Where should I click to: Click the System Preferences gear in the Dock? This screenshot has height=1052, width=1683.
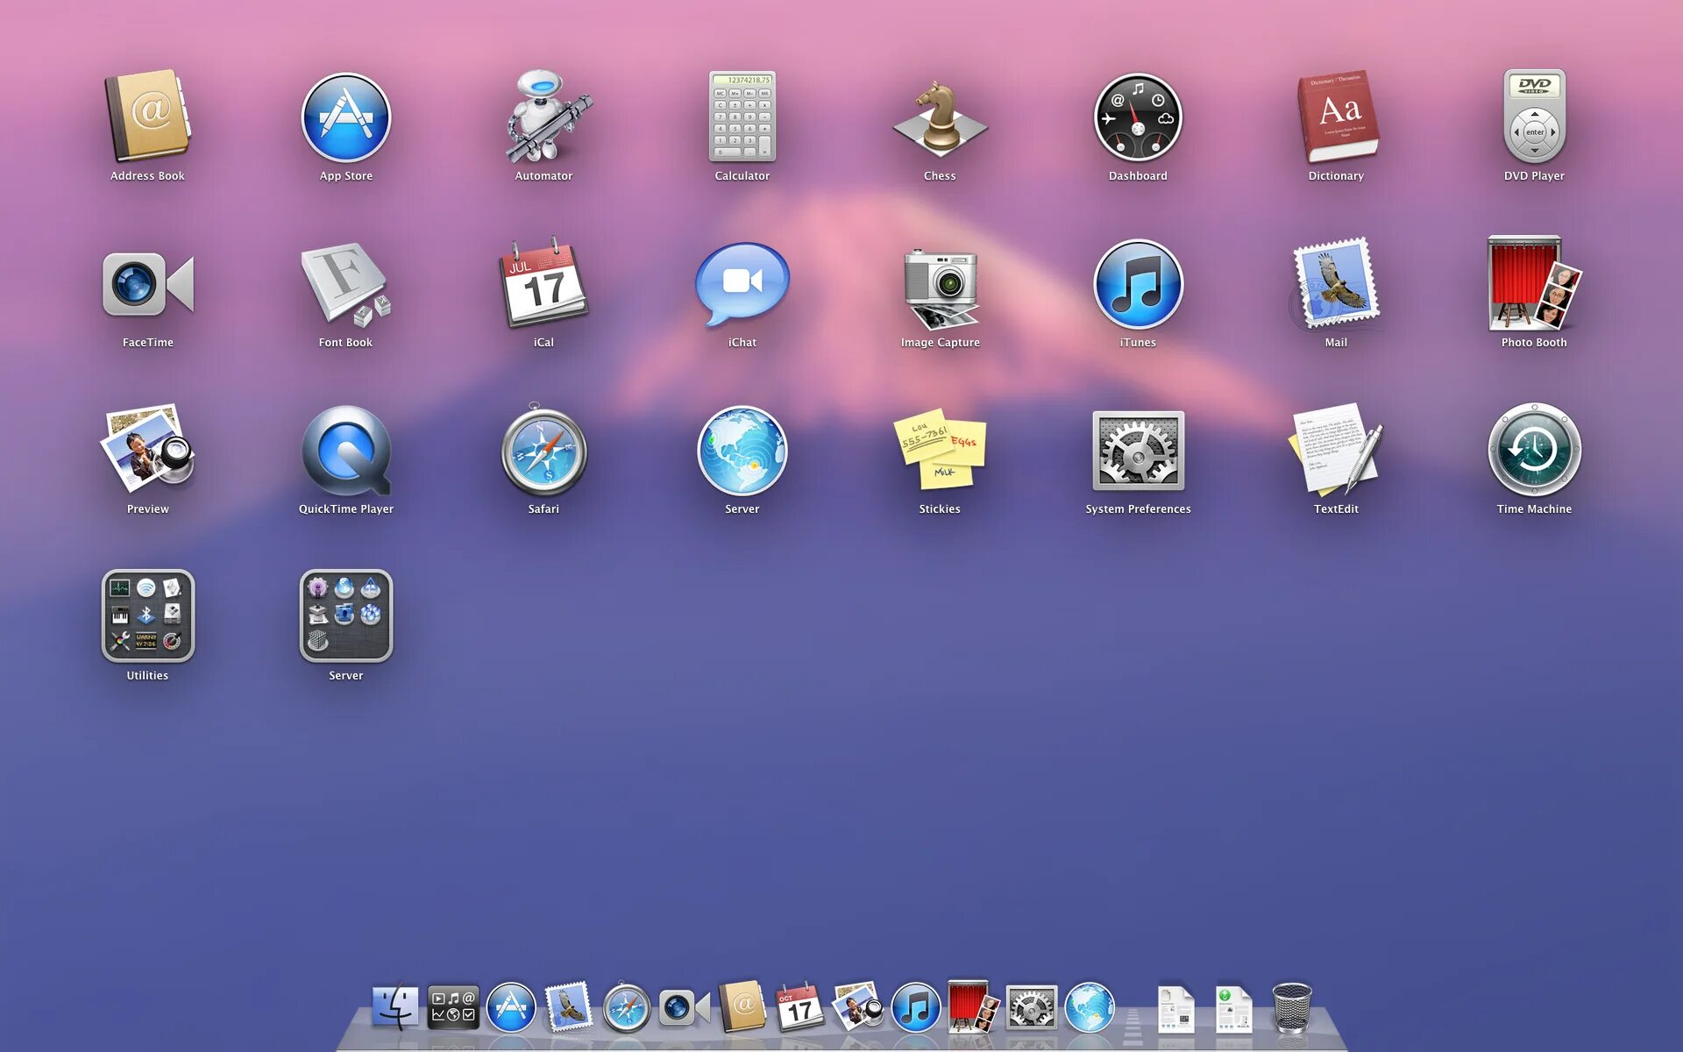(1032, 1007)
